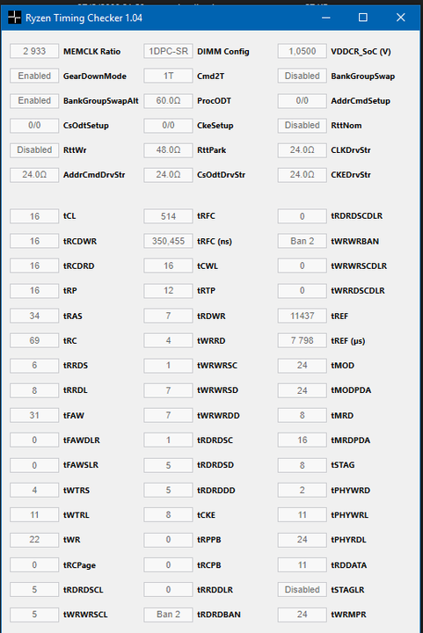Screen dimensions: 423x633
Task: Click the Ryzen Timing Checker app icon
Action: tap(14, 18)
